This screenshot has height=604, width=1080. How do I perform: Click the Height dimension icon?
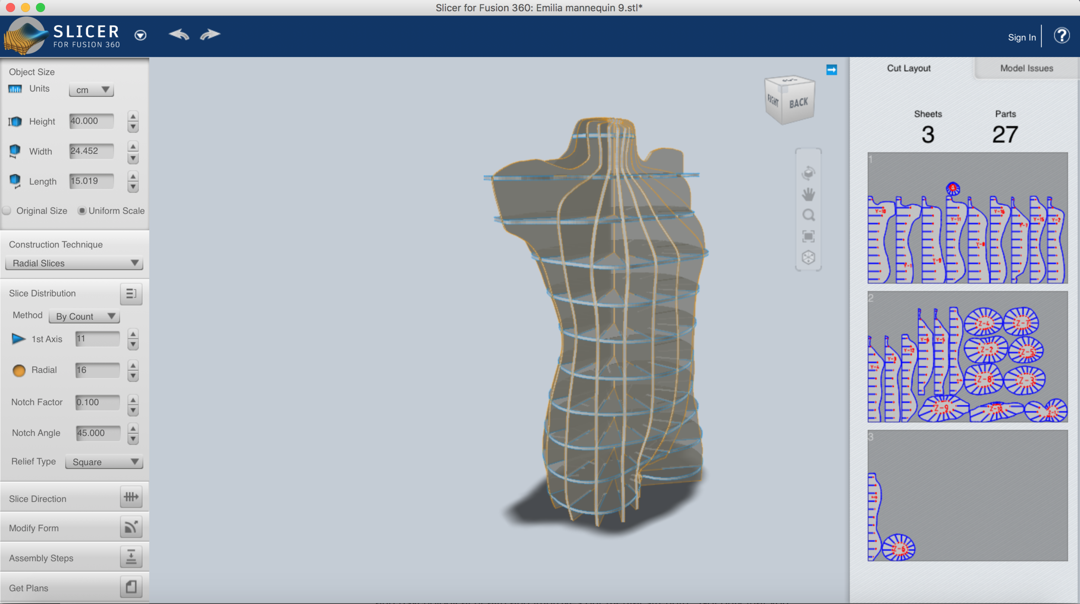(x=15, y=121)
